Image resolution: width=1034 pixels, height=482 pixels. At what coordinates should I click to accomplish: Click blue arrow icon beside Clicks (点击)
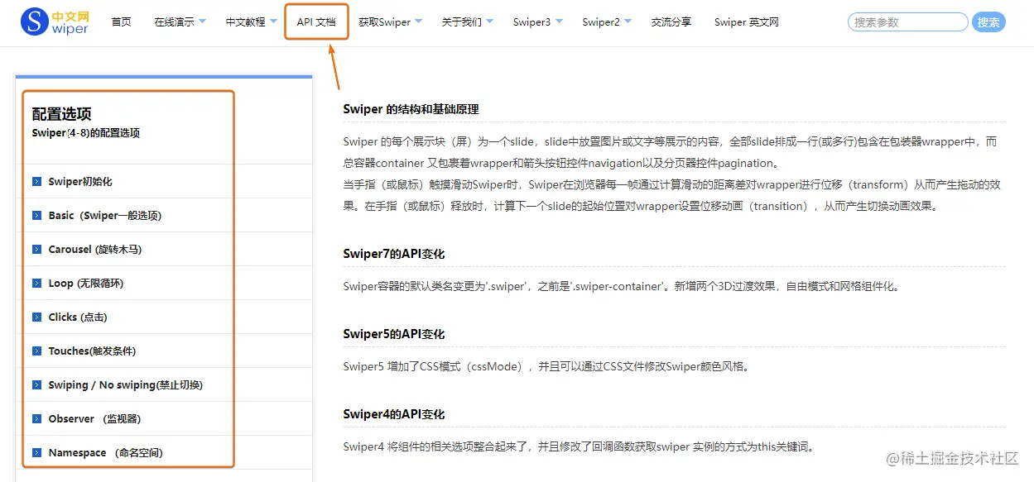pos(36,317)
